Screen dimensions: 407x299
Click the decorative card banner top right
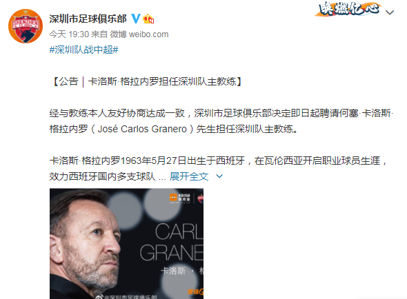[349, 9]
